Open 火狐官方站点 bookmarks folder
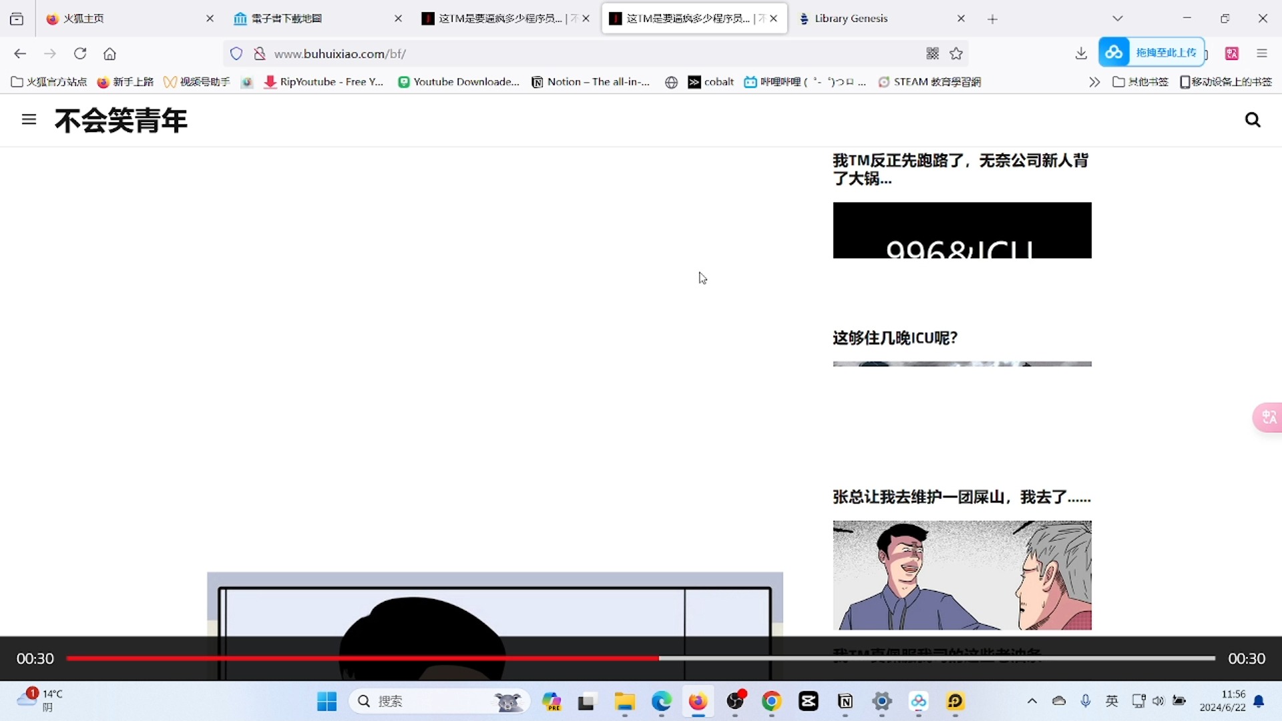Image resolution: width=1282 pixels, height=721 pixels. pos(49,82)
